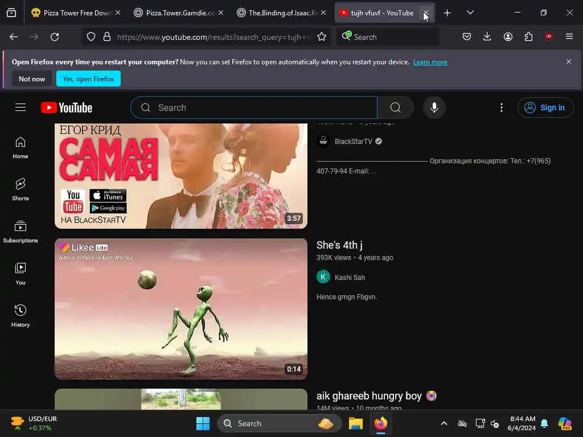Open the Самая Самая video thumbnail

click(x=181, y=176)
